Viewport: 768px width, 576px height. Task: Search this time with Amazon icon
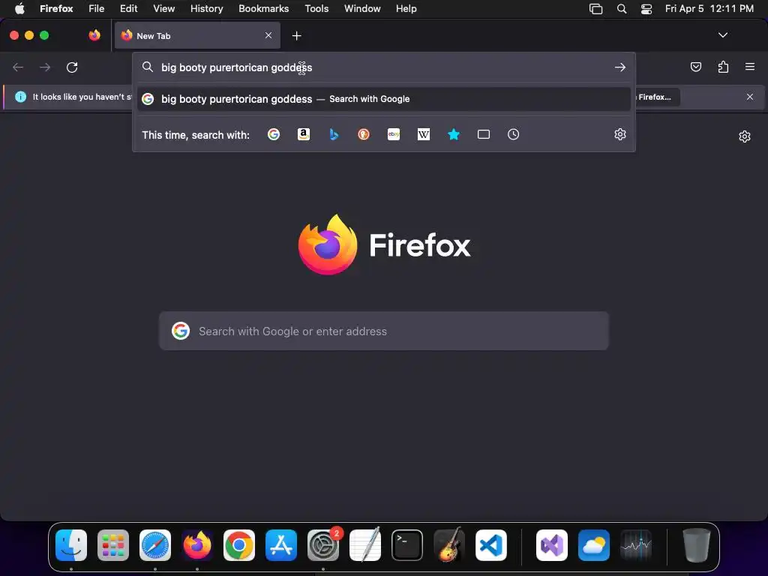304,134
